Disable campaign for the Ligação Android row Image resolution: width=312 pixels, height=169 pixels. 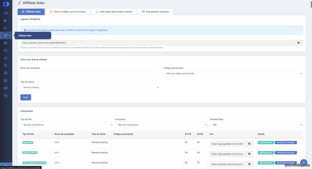[286, 153]
